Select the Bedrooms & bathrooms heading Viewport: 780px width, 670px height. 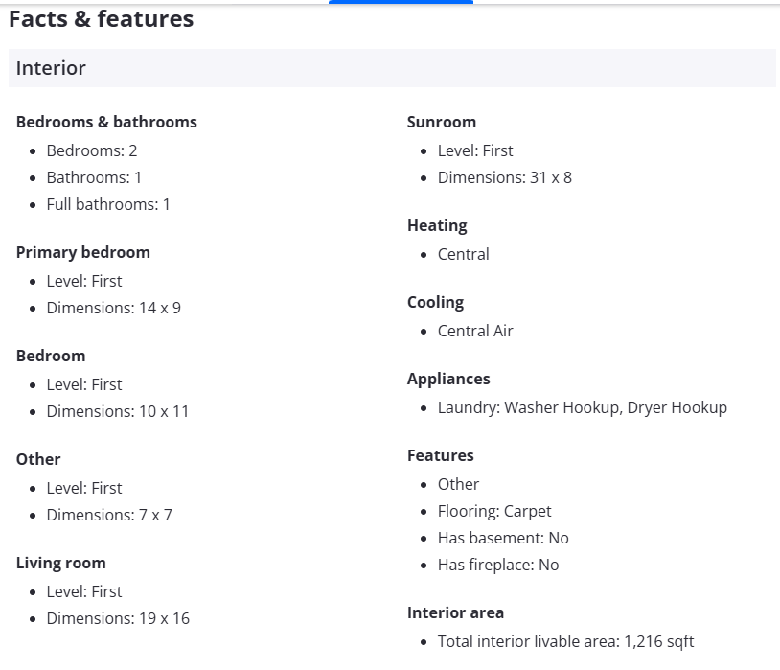point(106,122)
